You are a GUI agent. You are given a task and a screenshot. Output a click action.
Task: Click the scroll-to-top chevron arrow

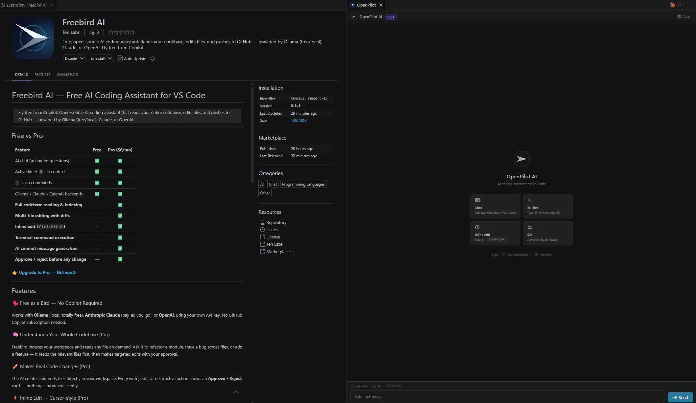[x=236, y=392]
